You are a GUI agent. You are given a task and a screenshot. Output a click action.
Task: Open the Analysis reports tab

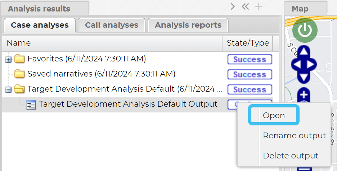click(x=188, y=25)
